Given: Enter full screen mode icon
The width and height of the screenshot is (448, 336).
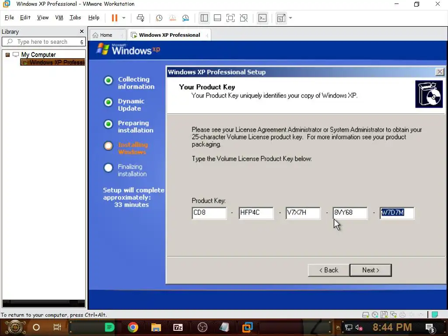Looking at the screenshot, I should point(231,18).
